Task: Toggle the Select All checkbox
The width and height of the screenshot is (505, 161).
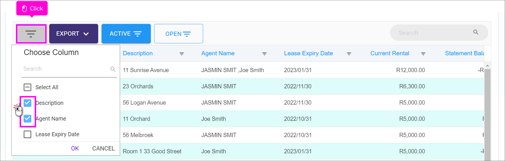Action: [28, 87]
